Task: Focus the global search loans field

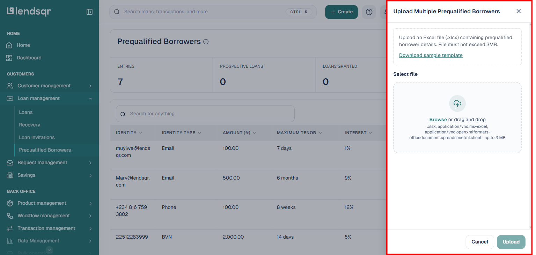Action: pyautogui.click(x=213, y=12)
